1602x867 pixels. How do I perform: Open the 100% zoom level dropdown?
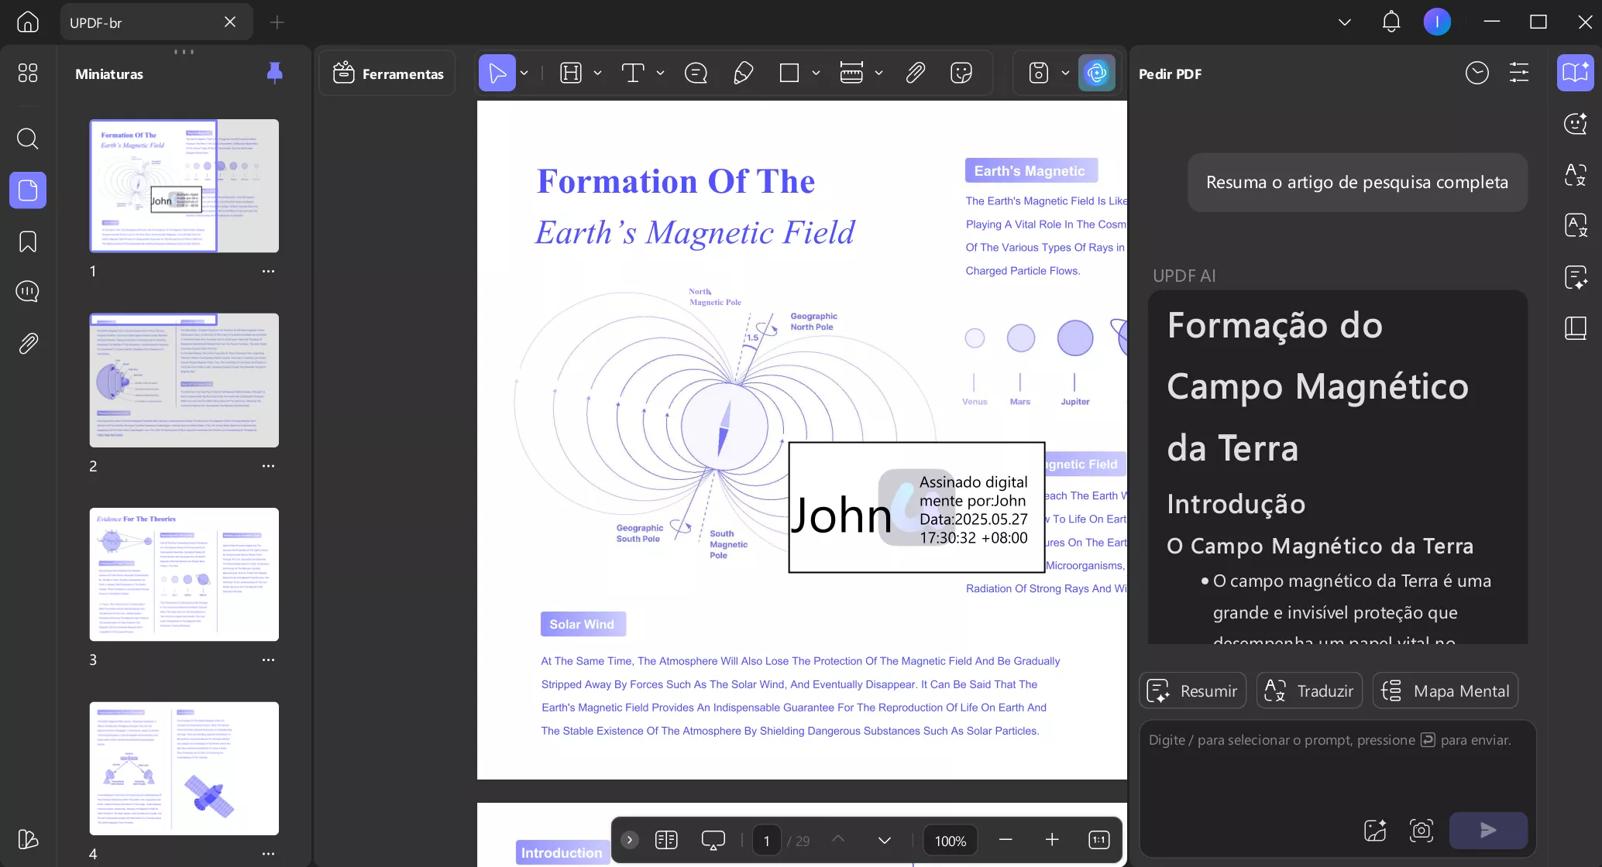[950, 841]
